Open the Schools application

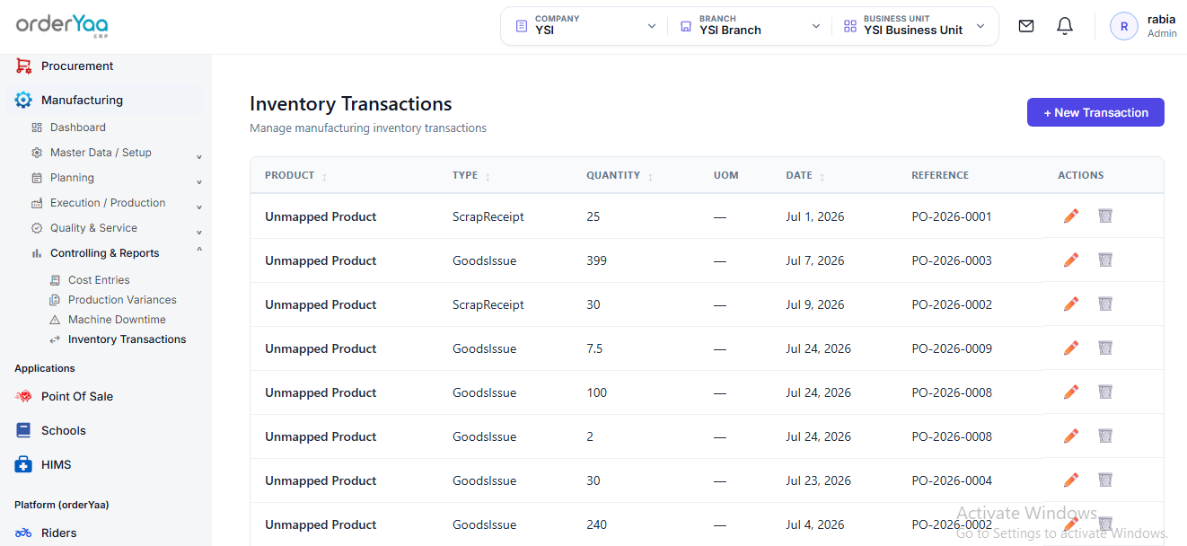pos(64,430)
